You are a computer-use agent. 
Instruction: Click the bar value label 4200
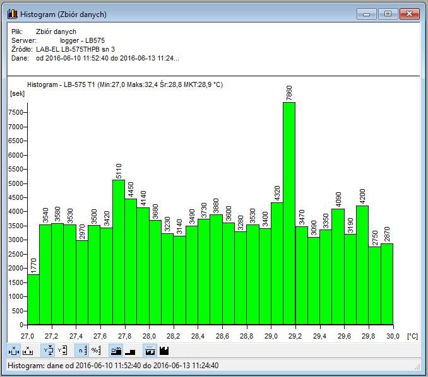click(x=362, y=197)
